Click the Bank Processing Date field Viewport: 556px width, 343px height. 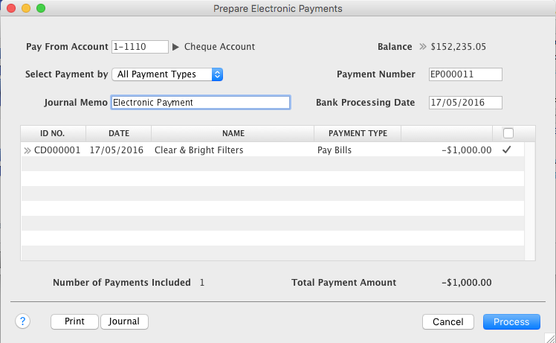[465, 103]
